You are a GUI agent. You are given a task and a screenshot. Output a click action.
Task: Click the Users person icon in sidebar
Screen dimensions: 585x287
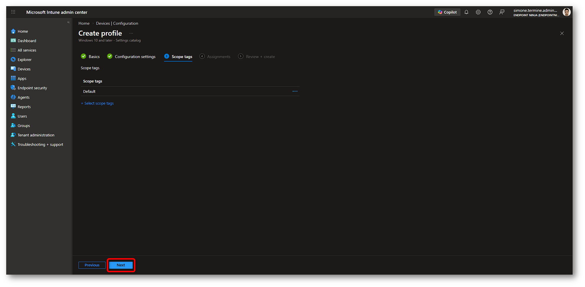13,116
